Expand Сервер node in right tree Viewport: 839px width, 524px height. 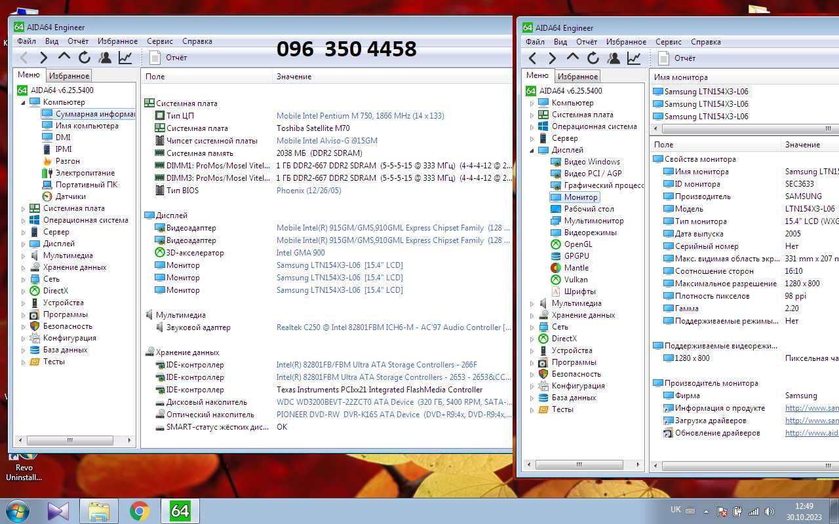(x=532, y=138)
